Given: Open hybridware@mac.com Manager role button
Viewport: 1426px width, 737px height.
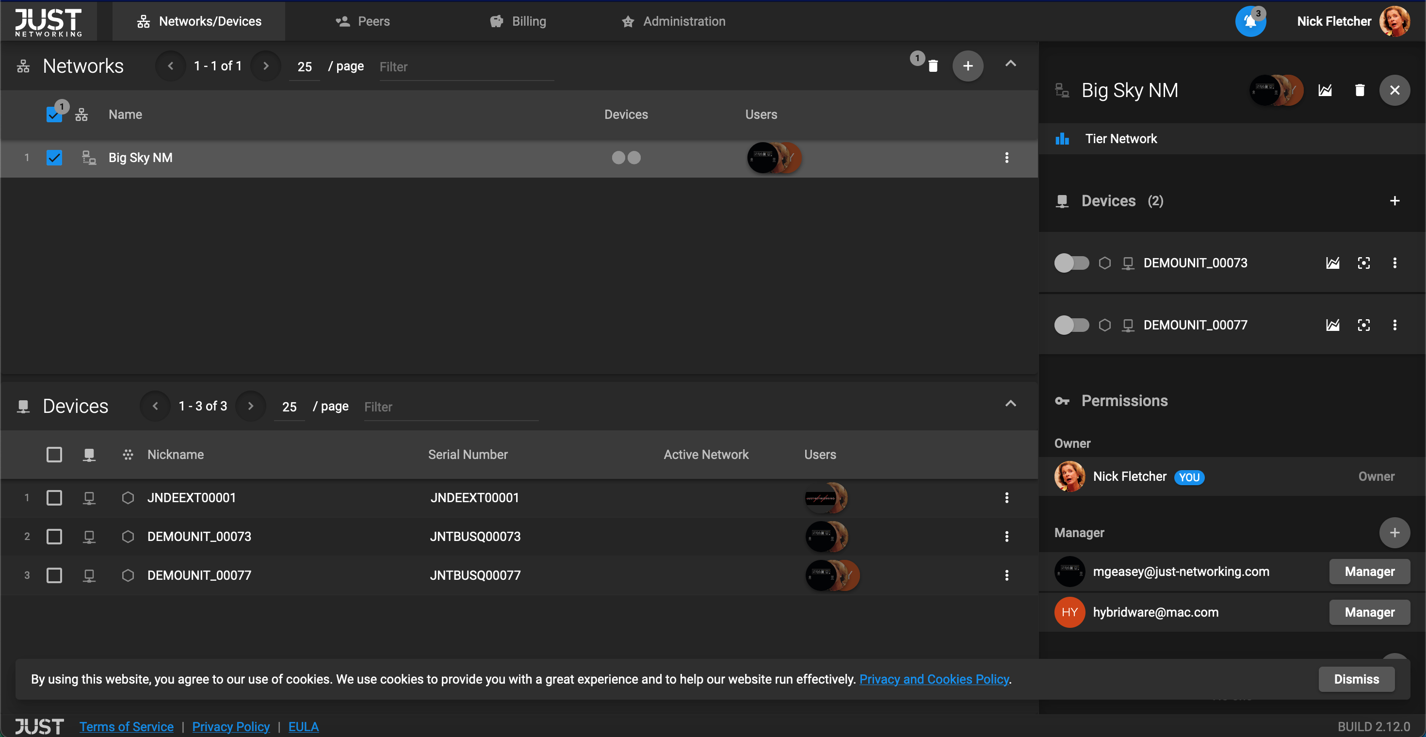Looking at the screenshot, I should point(1370,612).
